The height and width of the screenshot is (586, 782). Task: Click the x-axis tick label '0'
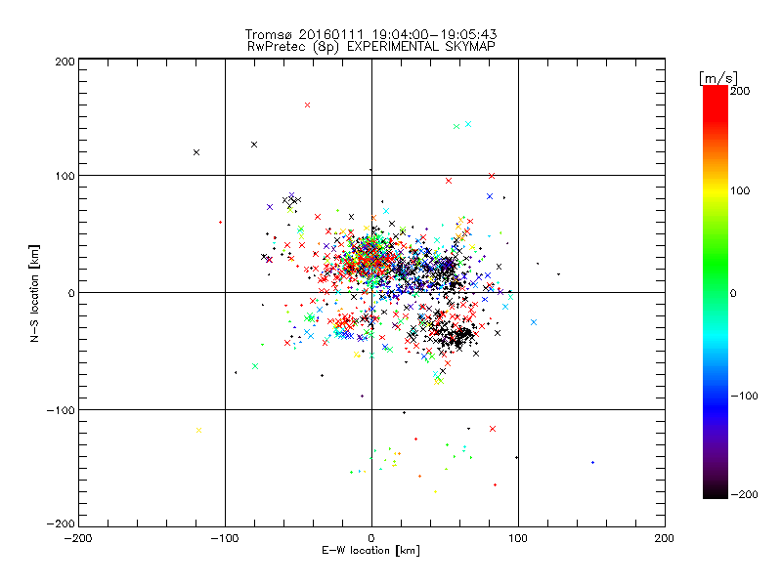(x=371, y=538)
